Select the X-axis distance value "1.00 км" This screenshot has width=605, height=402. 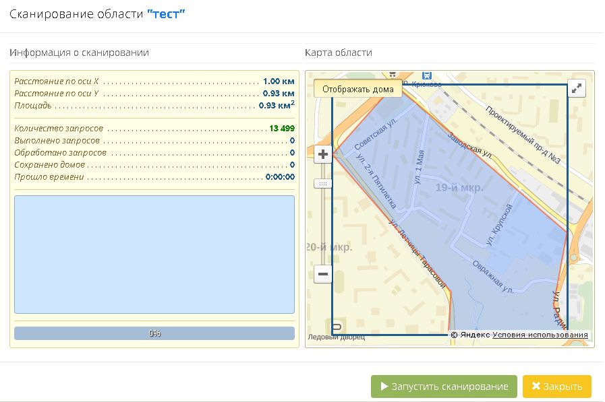point(279,81)
